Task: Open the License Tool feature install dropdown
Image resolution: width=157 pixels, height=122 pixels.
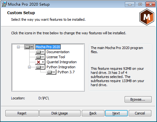Action: point(40,57)
